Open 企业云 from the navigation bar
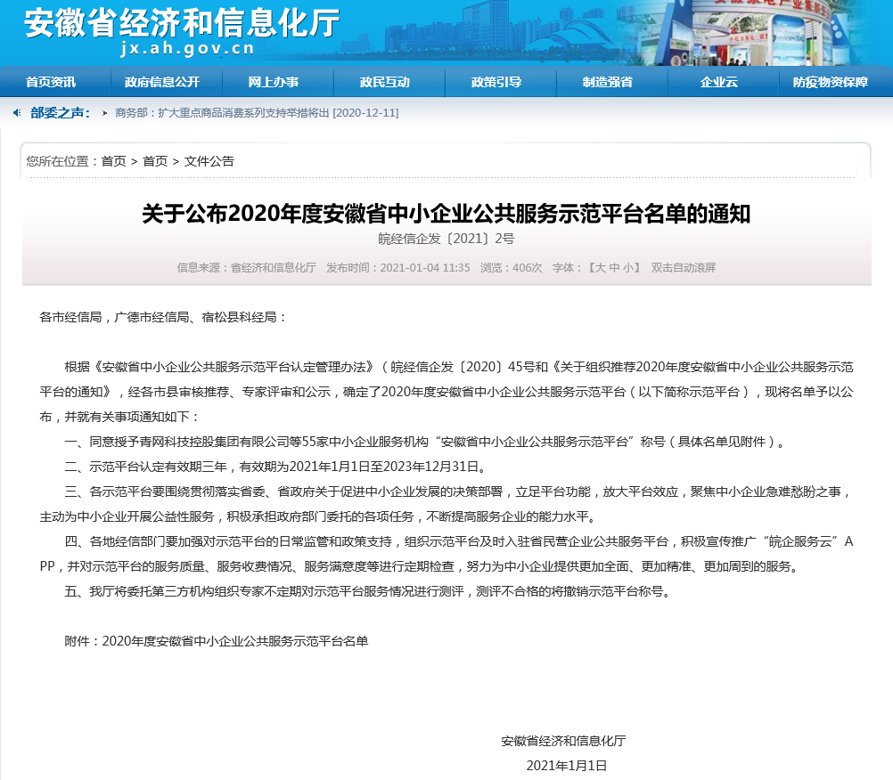 (719, 82)
